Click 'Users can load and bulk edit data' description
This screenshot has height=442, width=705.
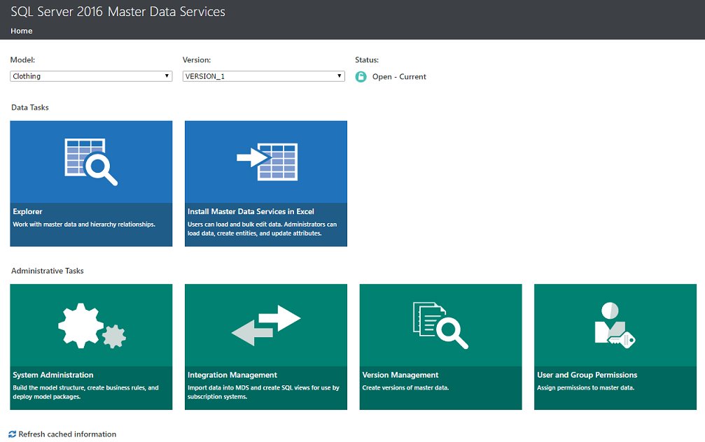(262, 229)
